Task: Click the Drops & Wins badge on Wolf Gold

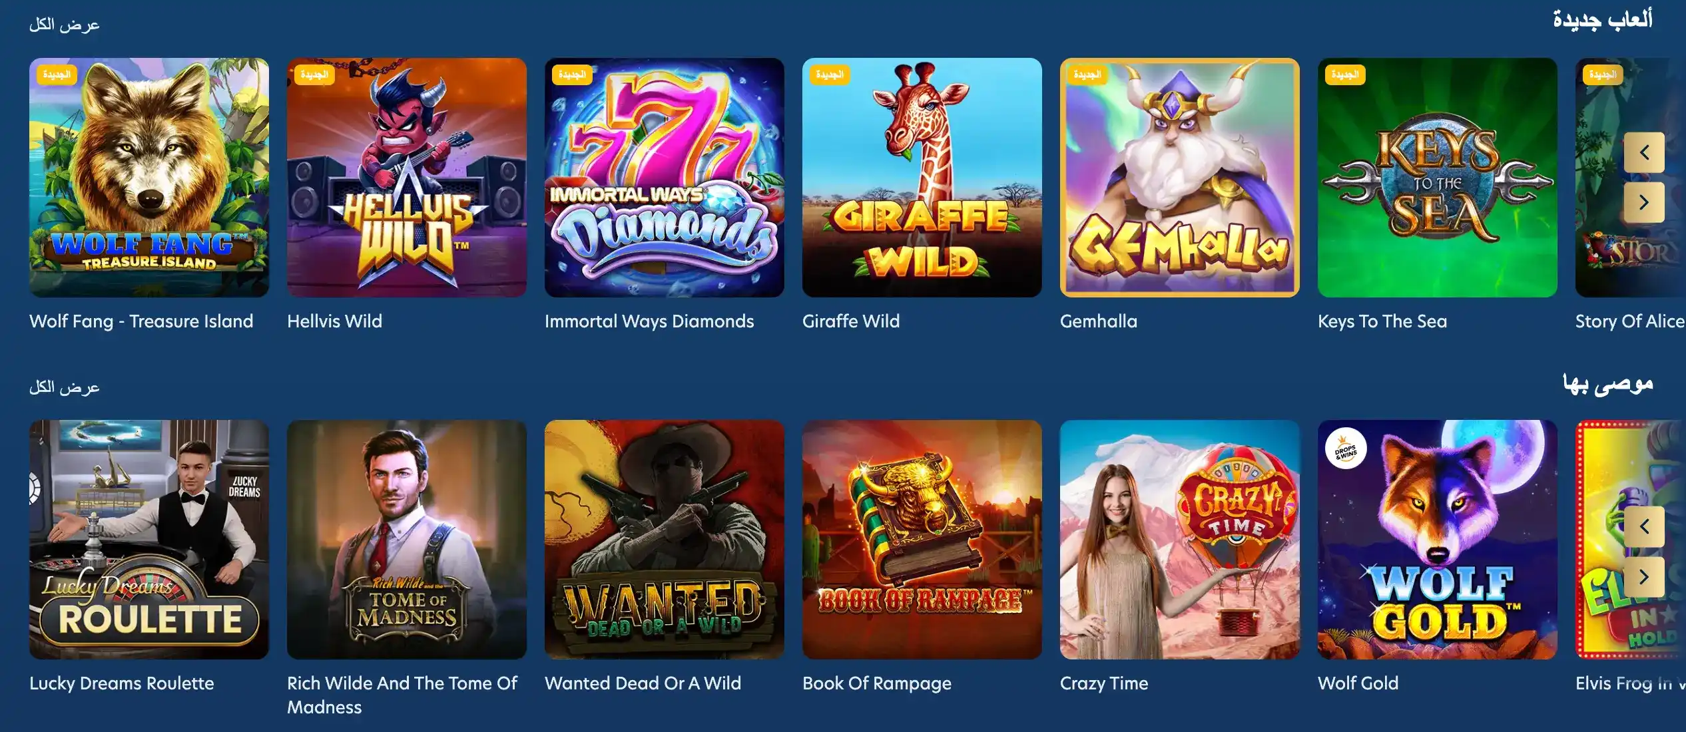Action: pyautogui.click(x=1345, y=448)
